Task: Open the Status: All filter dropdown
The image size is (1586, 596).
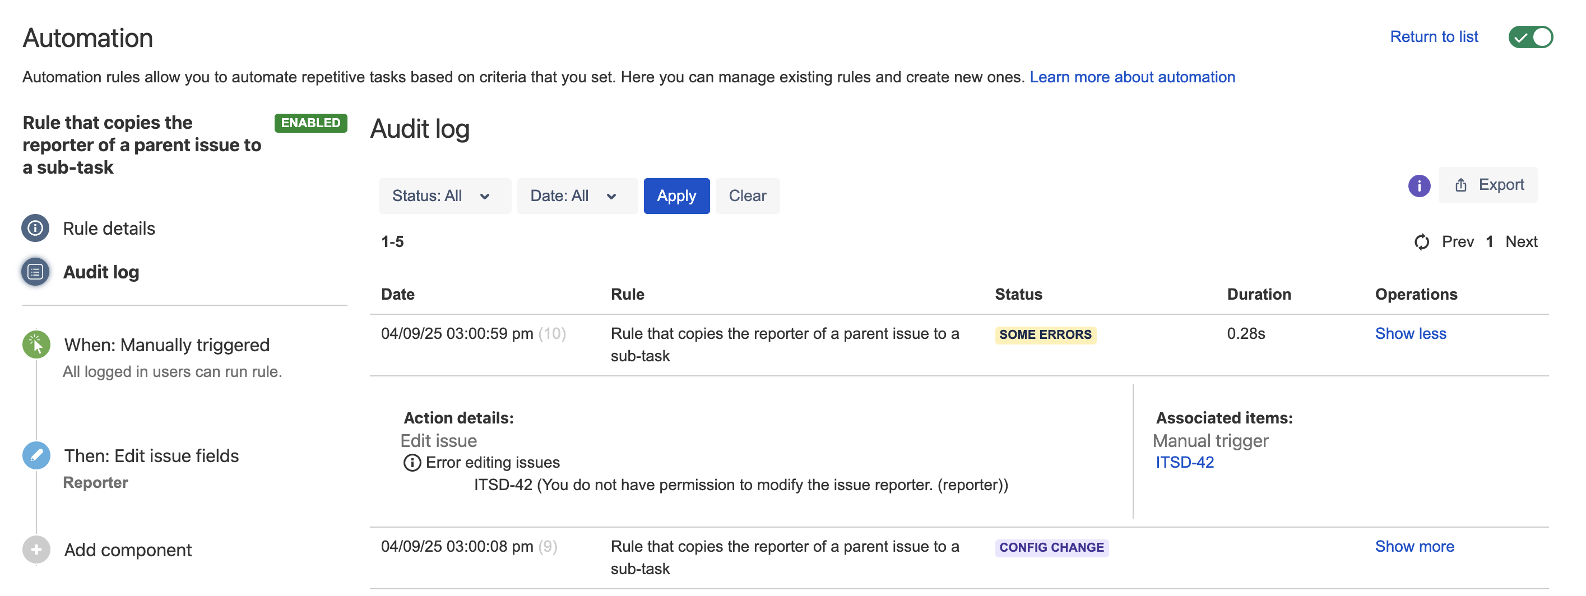Action: pyautogui.click(x=444, y=195)
